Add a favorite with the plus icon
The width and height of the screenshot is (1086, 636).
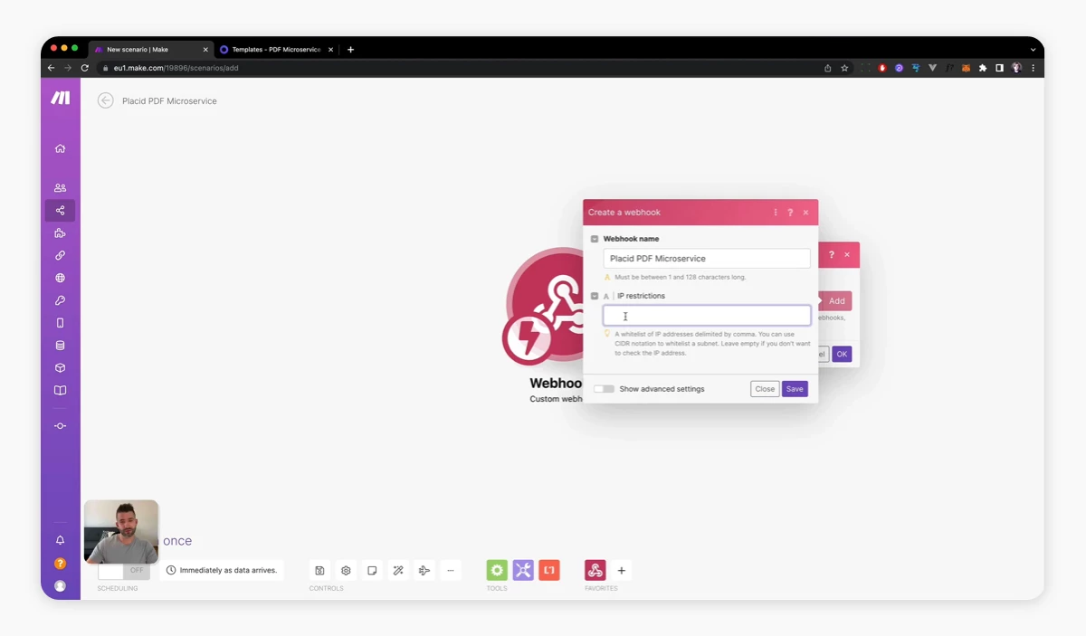click(x=622, y=571)
